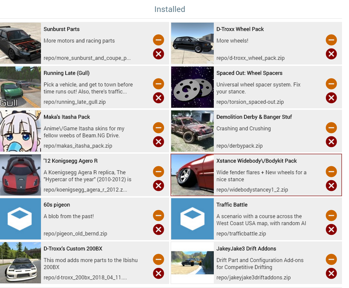Deactivate the Sunburst Parts mod
Screen dimensions: 349x288
click(158, 40)
